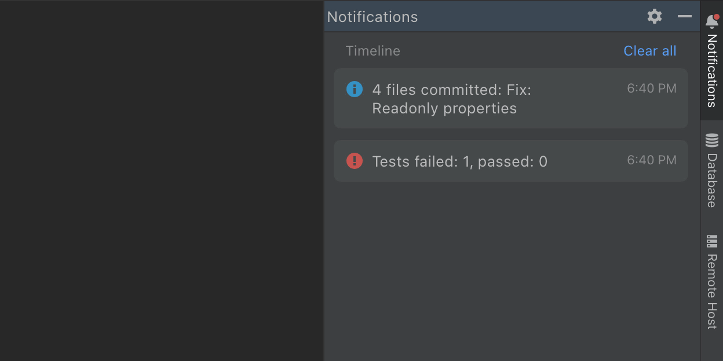Click blue info icon on commit notification

click(x=354, y=89)
